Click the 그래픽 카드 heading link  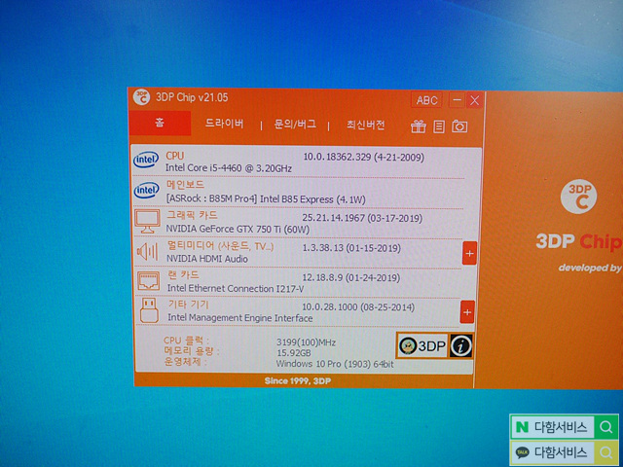click(192, 215)
